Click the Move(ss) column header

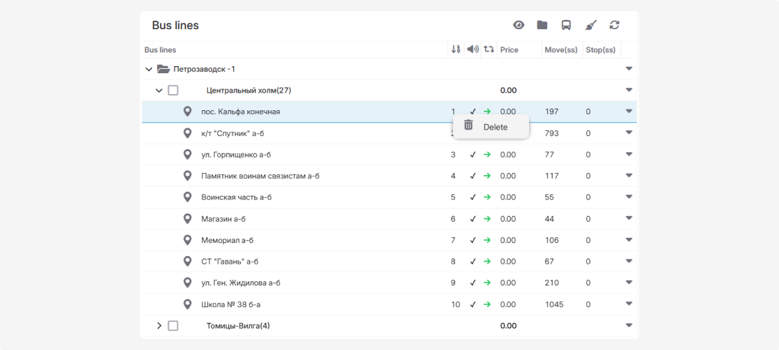[561, 50]
